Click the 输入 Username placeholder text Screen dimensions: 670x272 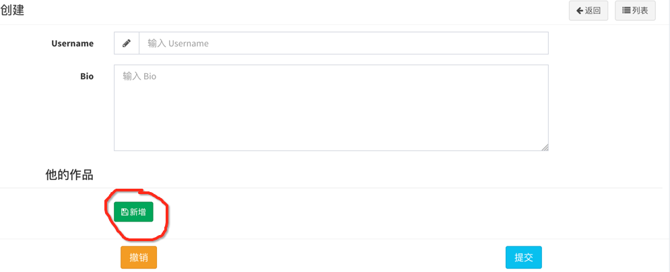178,44
